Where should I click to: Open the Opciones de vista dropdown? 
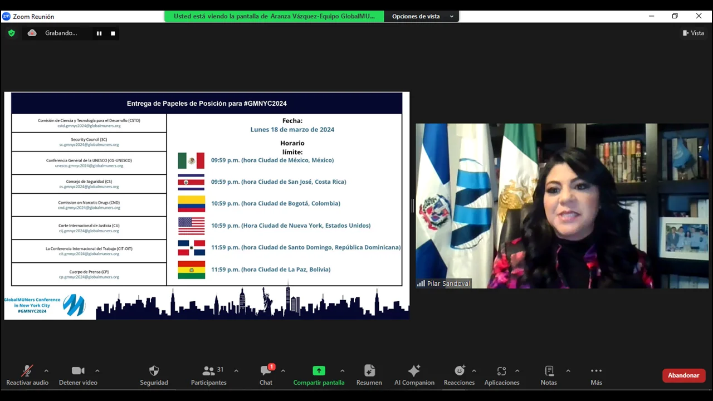(x=422, y=16)
